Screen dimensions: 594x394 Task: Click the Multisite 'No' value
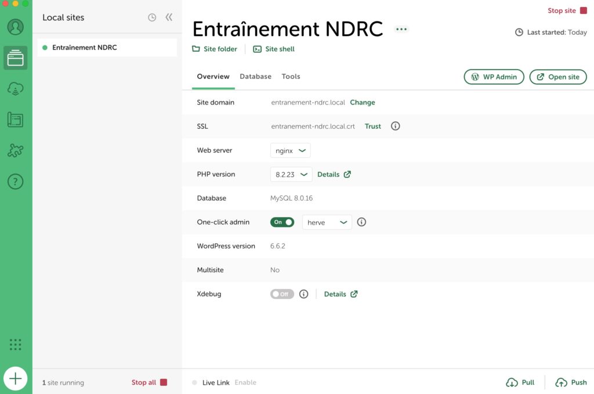275,270
